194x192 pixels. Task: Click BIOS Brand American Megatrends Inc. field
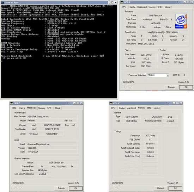(x=52, y=144)
